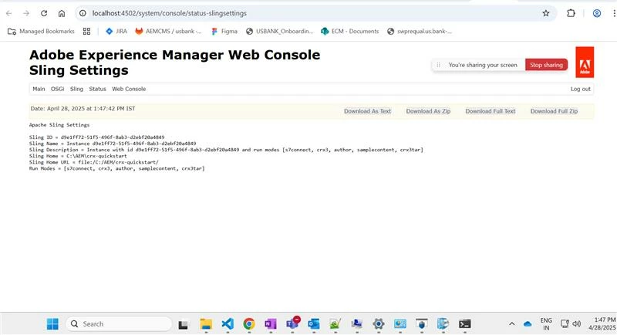The width and height of the screenshot is (617, 335).
Task: Open the USBANK_Onboardin... bookmark
Action: pyautogui.click(x=279, y=31)
